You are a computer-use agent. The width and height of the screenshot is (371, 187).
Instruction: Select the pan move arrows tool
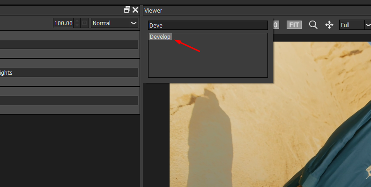tap(329, 25)
